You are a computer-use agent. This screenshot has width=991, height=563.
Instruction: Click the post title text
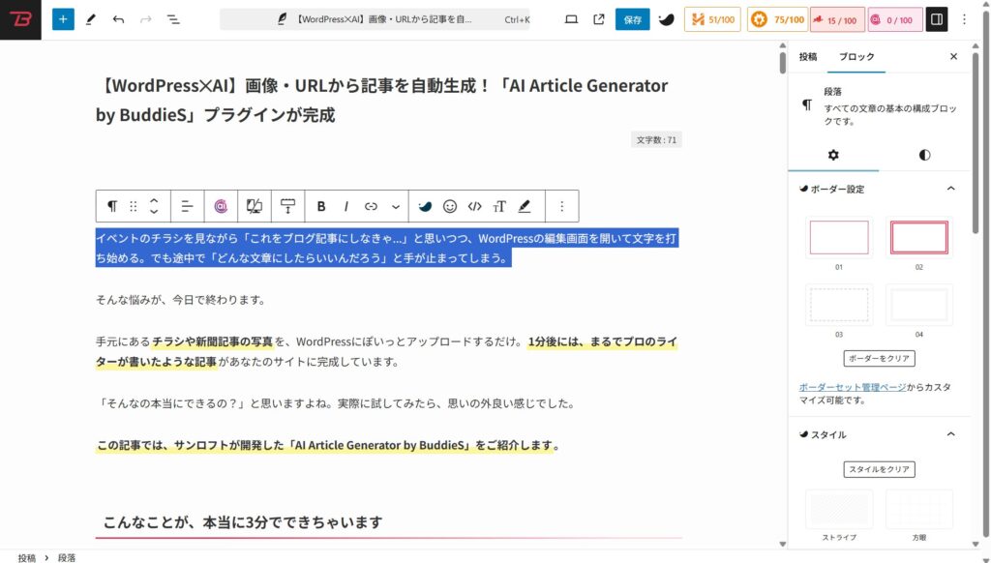[x=381, y=100]
